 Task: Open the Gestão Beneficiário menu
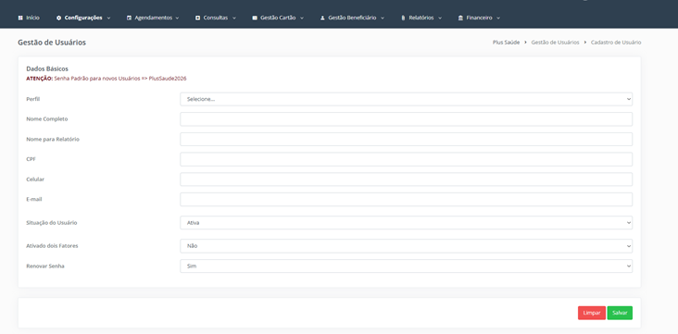(352, 19)
